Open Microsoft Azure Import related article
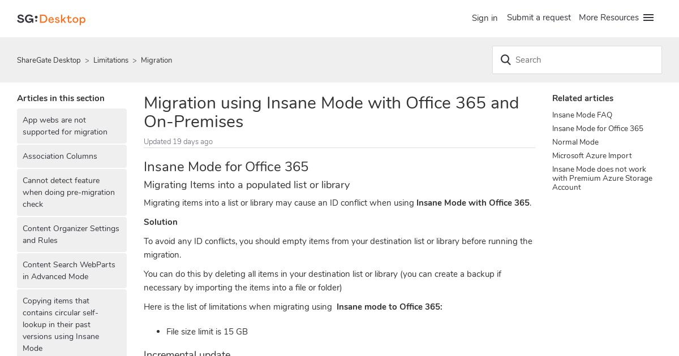 (x=592, y=155)
